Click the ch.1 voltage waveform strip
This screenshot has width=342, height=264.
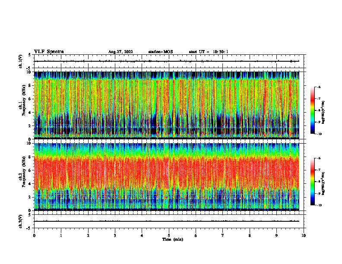tap(169, 61)
